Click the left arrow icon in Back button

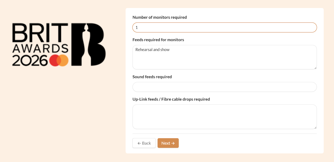(x=139, y=143)
